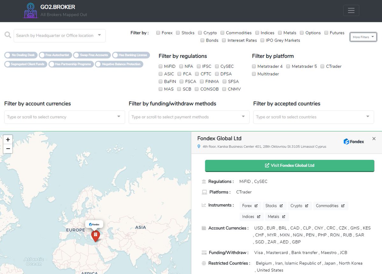Viewport: 382px width, 274px height.
Task: Check the Commodities filter checkbox
Action: click(x=222, y=33)
